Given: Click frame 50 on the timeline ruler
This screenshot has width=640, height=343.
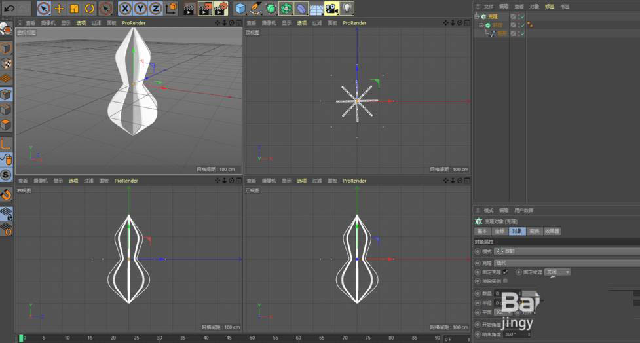Looking at the screenshot, I should click(x=252, y=338).
